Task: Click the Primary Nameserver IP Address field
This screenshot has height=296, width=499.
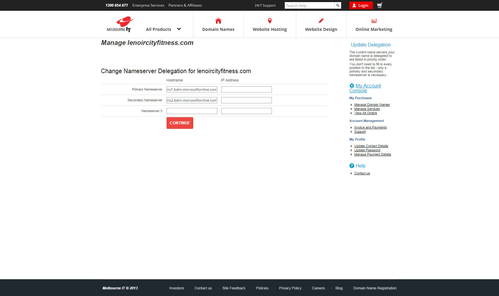Action: coord(246,90)
